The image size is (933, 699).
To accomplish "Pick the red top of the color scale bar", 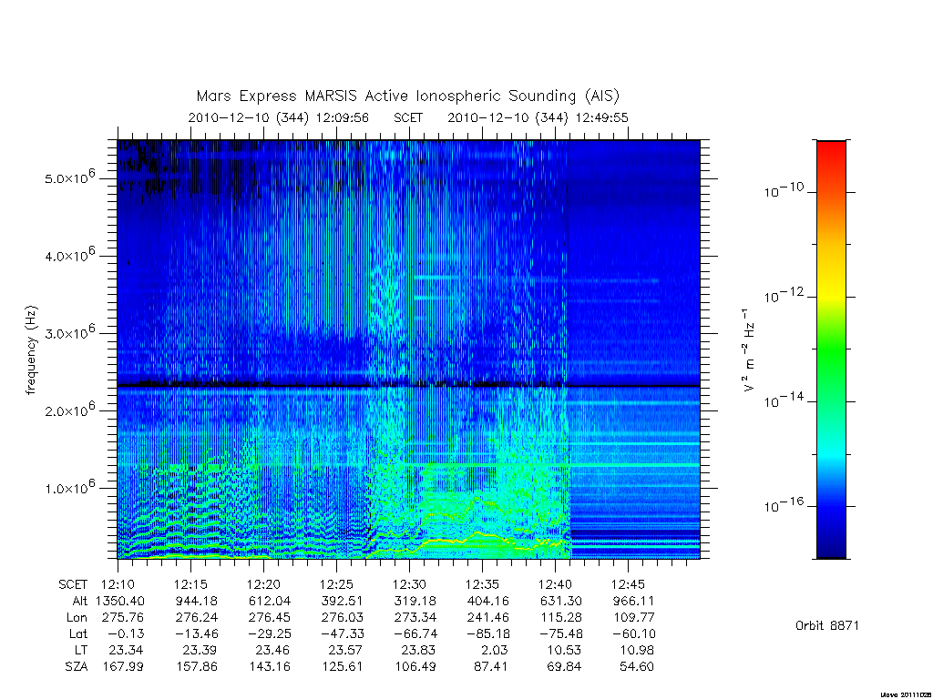I will (x=831, y=152).
